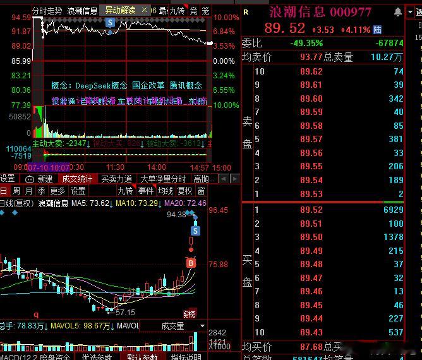Toggle 竞 auction display on intraday chart
This screenshot has height=360, width=422.
193,11
